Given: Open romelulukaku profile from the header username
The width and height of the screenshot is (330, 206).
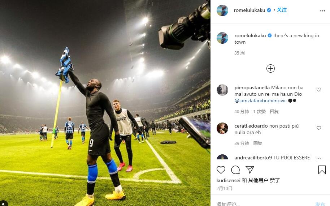Looking at the screenshot, I should coord(249,10).
